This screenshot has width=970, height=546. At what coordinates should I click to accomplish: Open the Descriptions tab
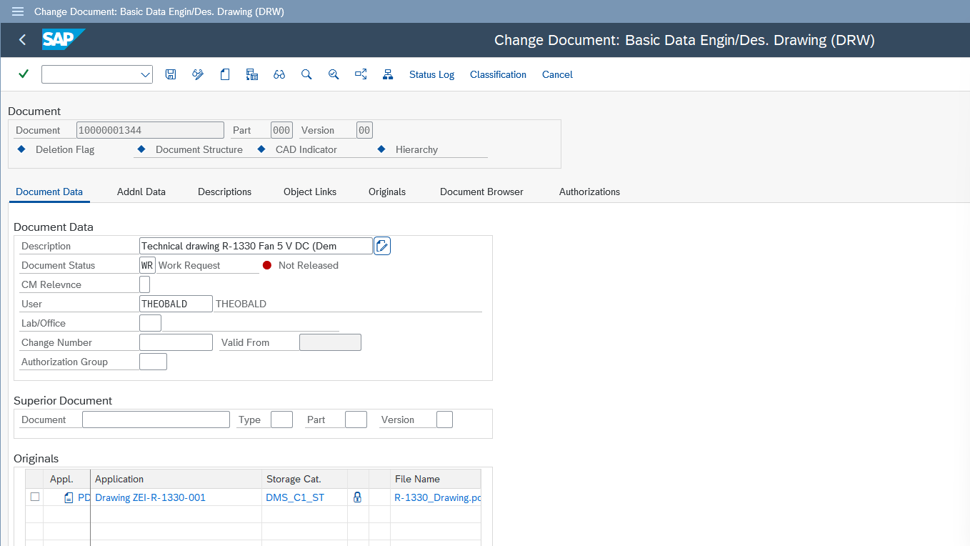tap(224, 192)
